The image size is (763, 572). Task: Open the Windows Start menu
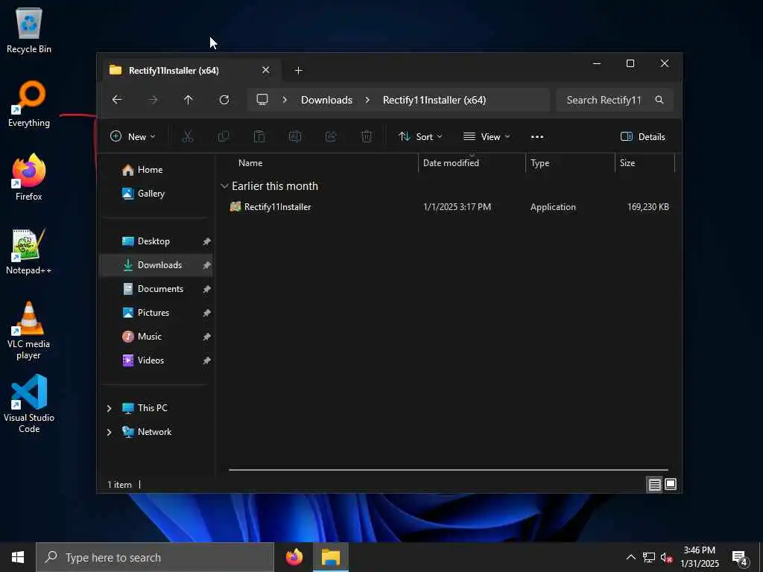[x=18, y=557]
